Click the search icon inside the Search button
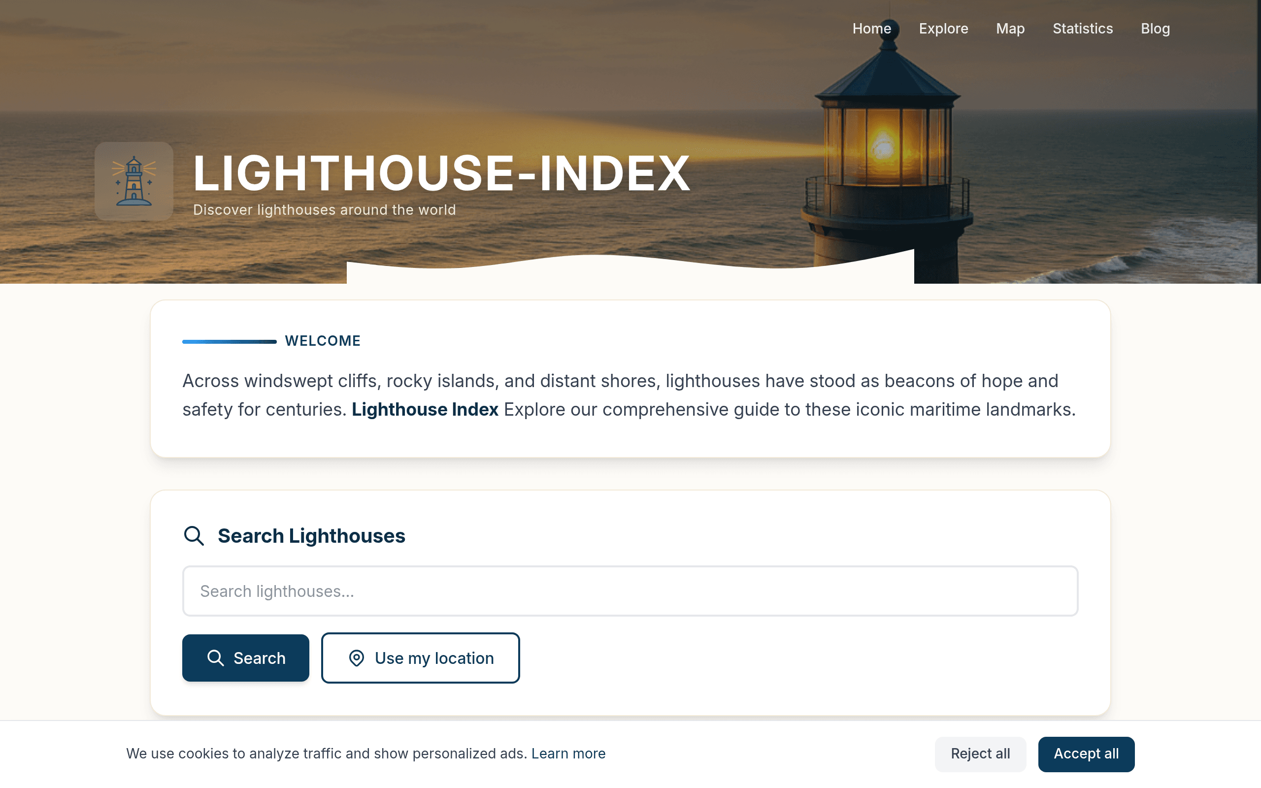The image size is (1261, 788). coord(215,657)
